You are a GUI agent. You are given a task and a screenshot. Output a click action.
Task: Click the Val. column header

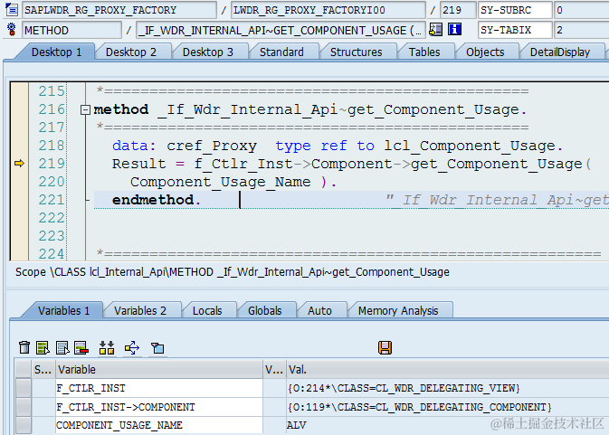[448, 369]
